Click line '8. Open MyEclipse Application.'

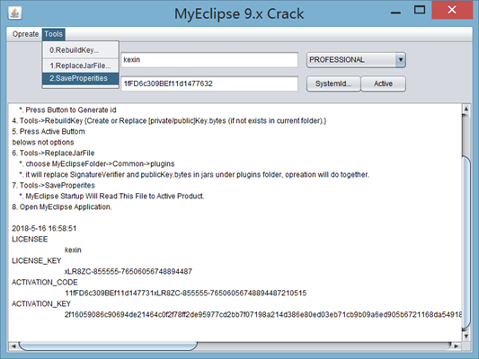(x=62, y=206)
